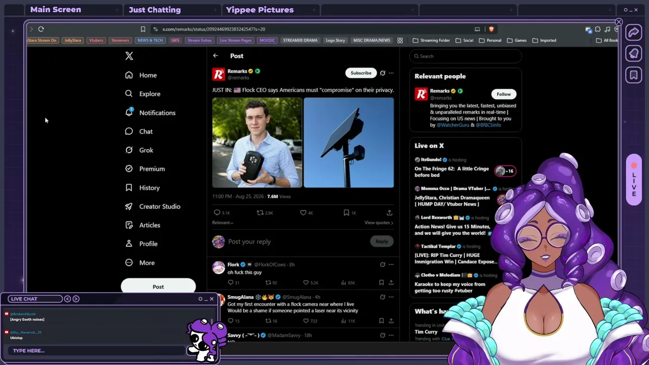Open Creator Studio icon in sidebar
The image size is (649, 365).
[x=129, y=206]
